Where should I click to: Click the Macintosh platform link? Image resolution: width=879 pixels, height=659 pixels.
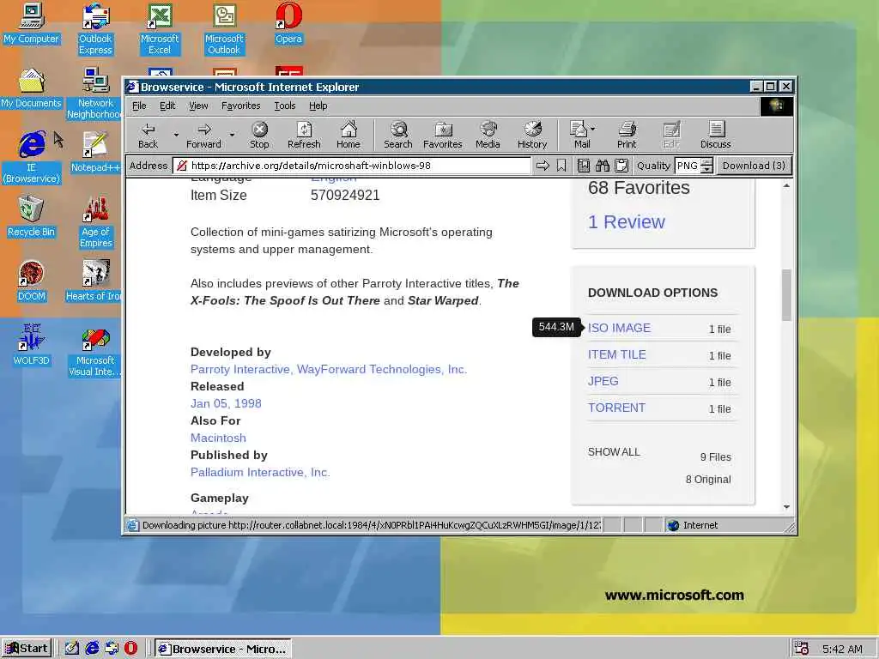[218, 438]
